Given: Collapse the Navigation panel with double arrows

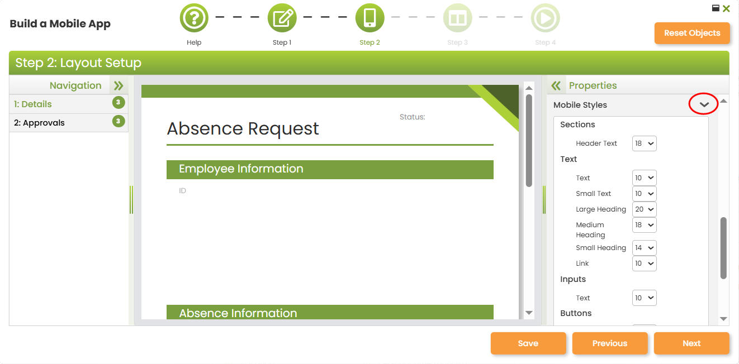Looking at the screenshot, I should pos(118,85).
